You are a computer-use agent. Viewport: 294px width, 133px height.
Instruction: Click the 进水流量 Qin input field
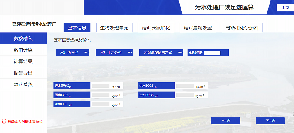[101, 86]
